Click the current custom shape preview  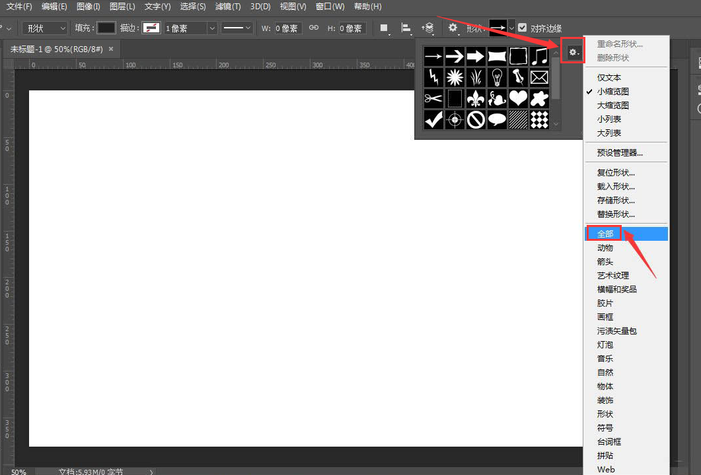pyautogui.click(x=498, y=28)
